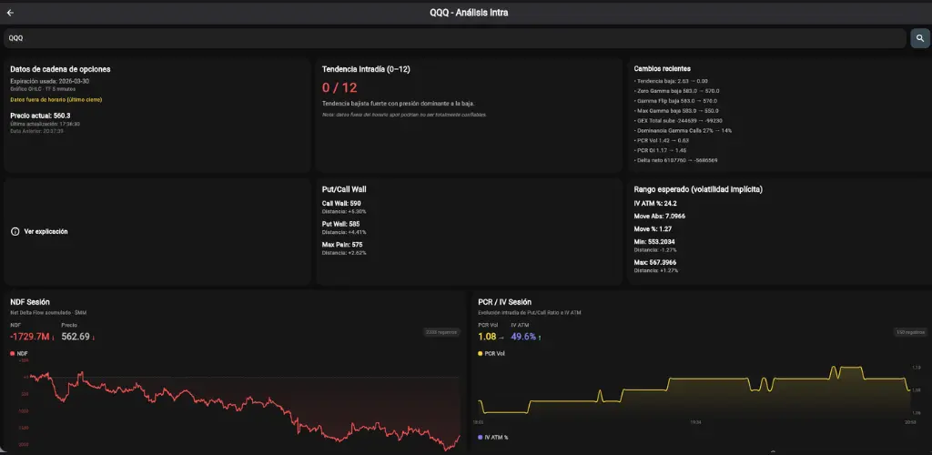Click the purple '49.6%' IV ATM value
This screenshot has height=455, width=932.
523,337
